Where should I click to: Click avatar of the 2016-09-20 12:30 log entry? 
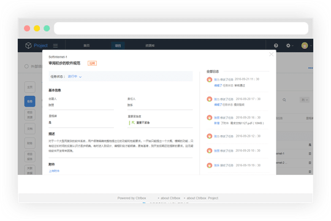(x=209, y=136)
